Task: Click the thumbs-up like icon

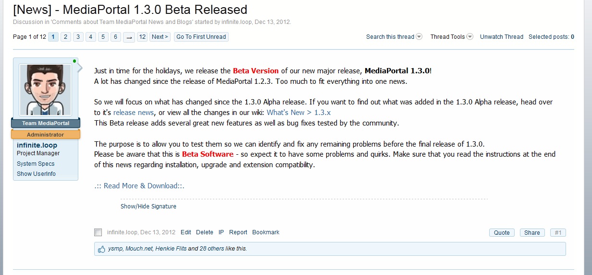Action: (101, 249)
